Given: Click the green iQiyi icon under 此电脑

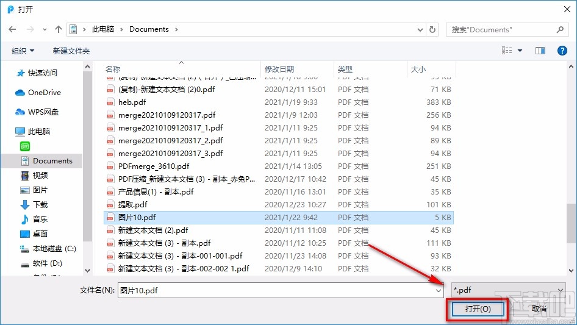Looking at the screenshot, I should click(x=25, y=146).
